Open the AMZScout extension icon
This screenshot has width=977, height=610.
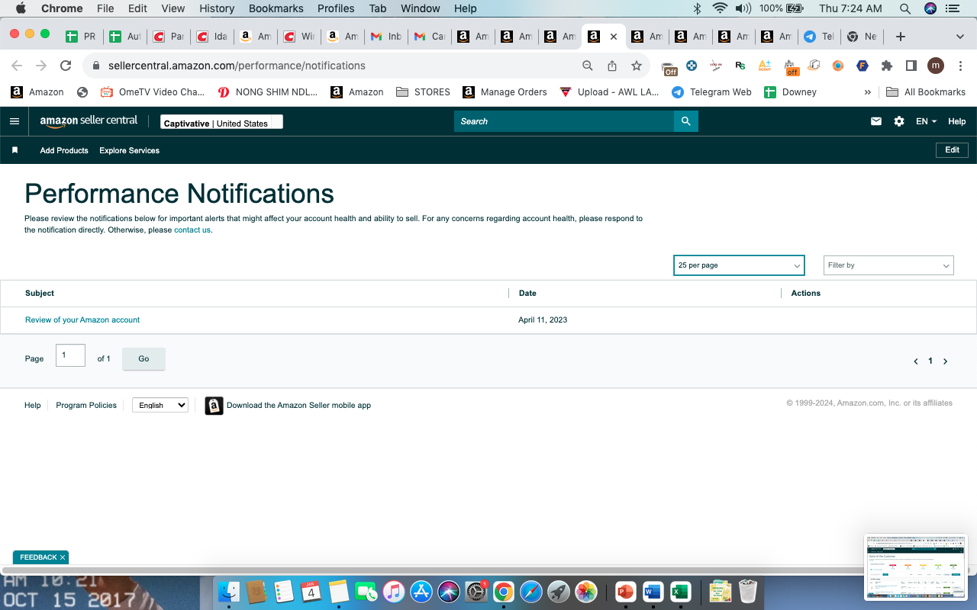765,66
